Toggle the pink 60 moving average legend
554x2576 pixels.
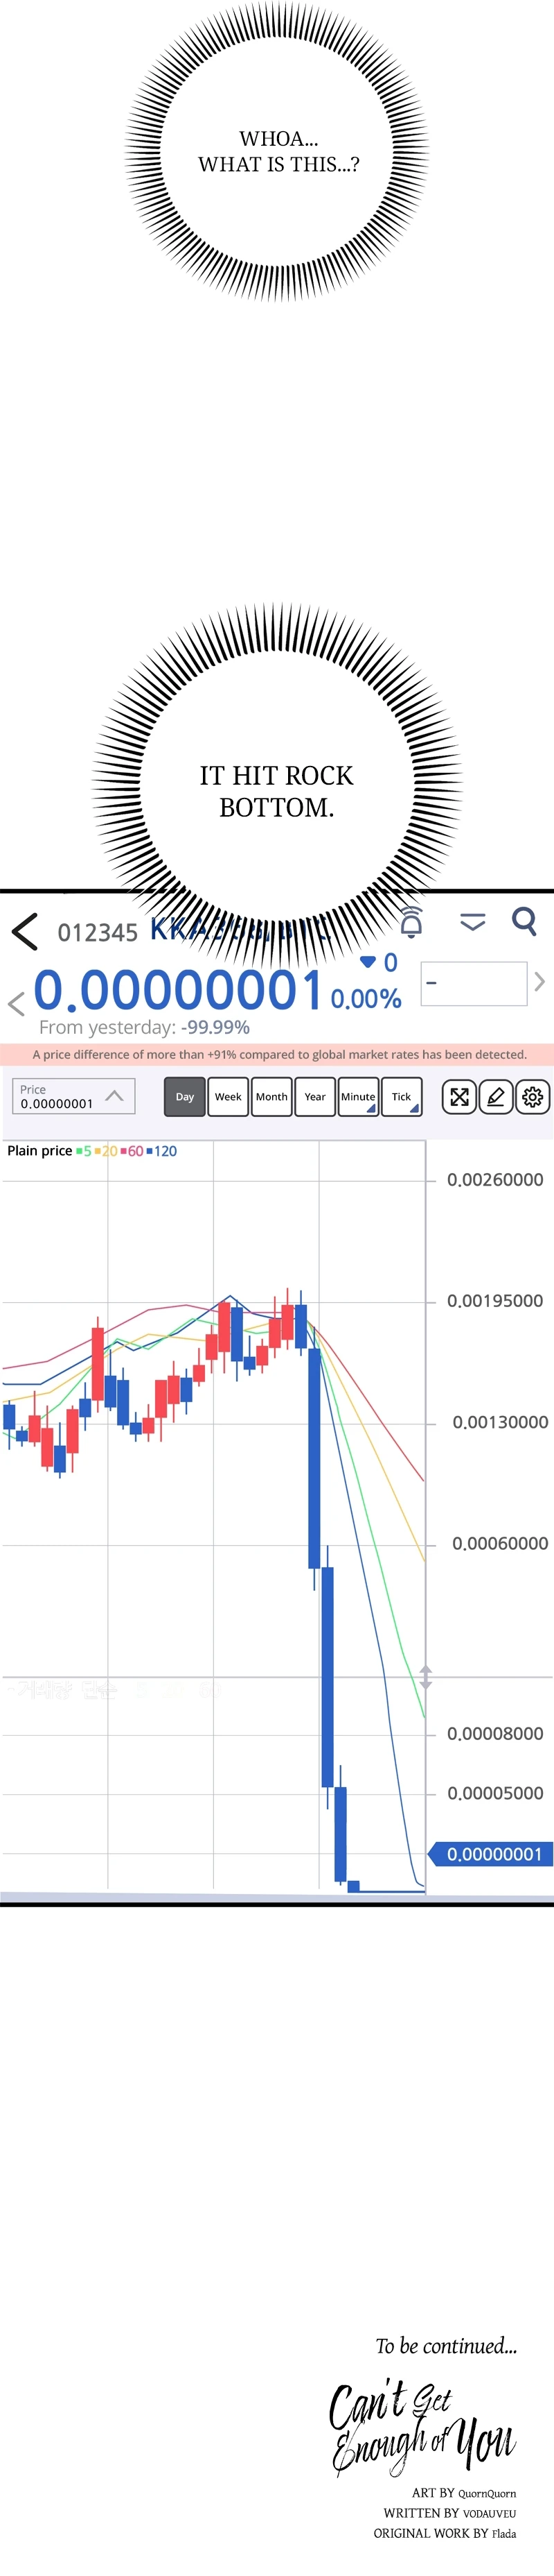click(132, 1151)
